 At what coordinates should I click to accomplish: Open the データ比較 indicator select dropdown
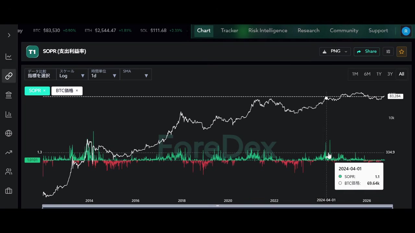point(41,74)
